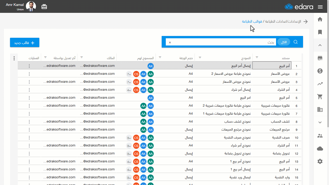Open the settings gear in the sidebar

coord(320,161)
